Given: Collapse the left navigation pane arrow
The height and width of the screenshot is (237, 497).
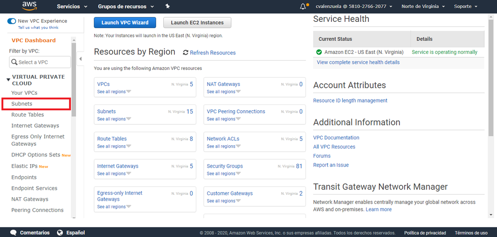Looking at the screenshot, I should tap(80, 59).
